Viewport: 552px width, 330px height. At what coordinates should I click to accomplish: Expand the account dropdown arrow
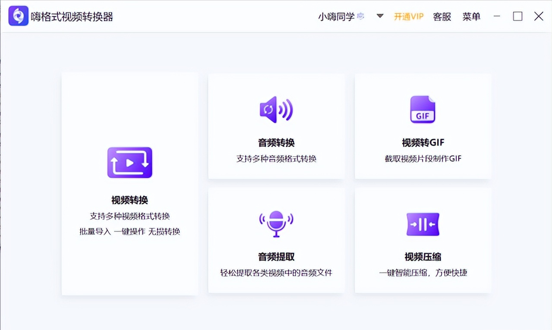[x=380, y=16]
